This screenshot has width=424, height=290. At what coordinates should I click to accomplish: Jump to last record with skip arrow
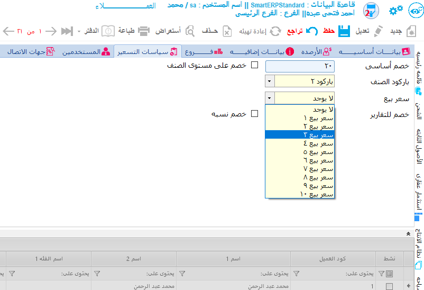tap(67, 31)
